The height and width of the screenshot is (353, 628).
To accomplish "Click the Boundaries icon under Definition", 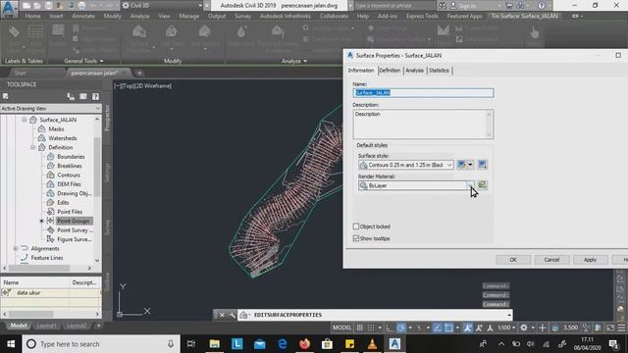I will click(50, 157).
